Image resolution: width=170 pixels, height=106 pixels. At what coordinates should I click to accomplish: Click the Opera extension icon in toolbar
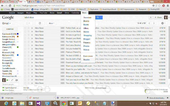point(164,6)
